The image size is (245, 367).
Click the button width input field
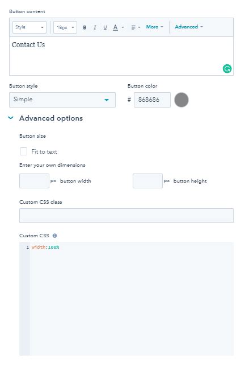(x=34, y=181)
